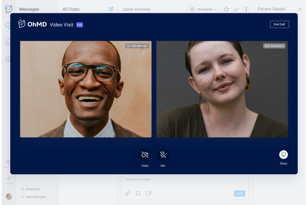The height and width of the screenshot is (205, 308).
Task: Click the Share screen icon
Action: click(x=283, y=154)
